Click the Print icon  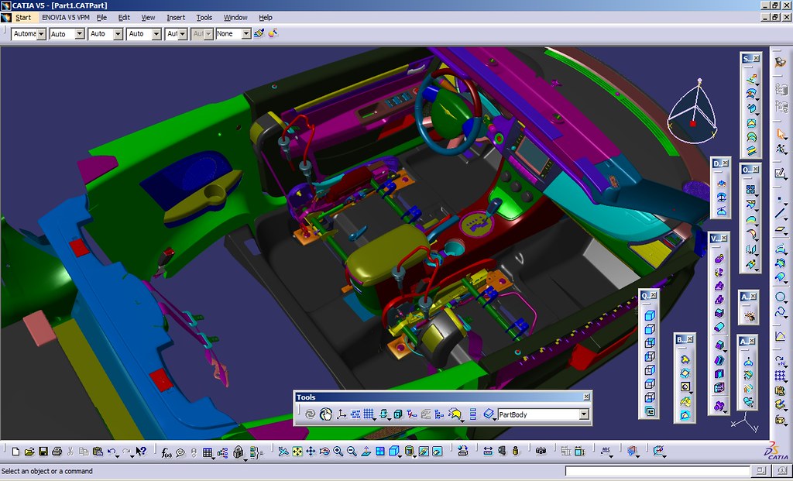pyautogui.click(x=57, y=451)
